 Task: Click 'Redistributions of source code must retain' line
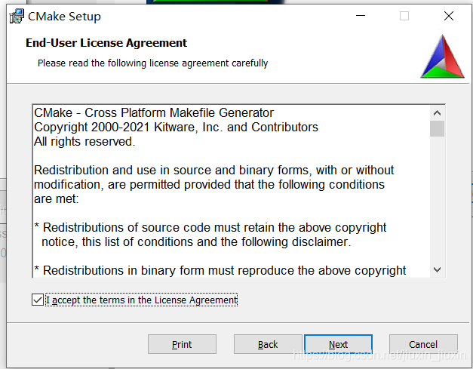(x=210, y=227)
